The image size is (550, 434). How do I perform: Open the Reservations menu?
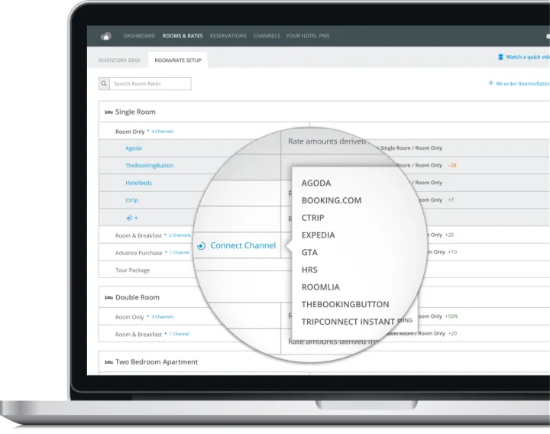click(228, 36)
